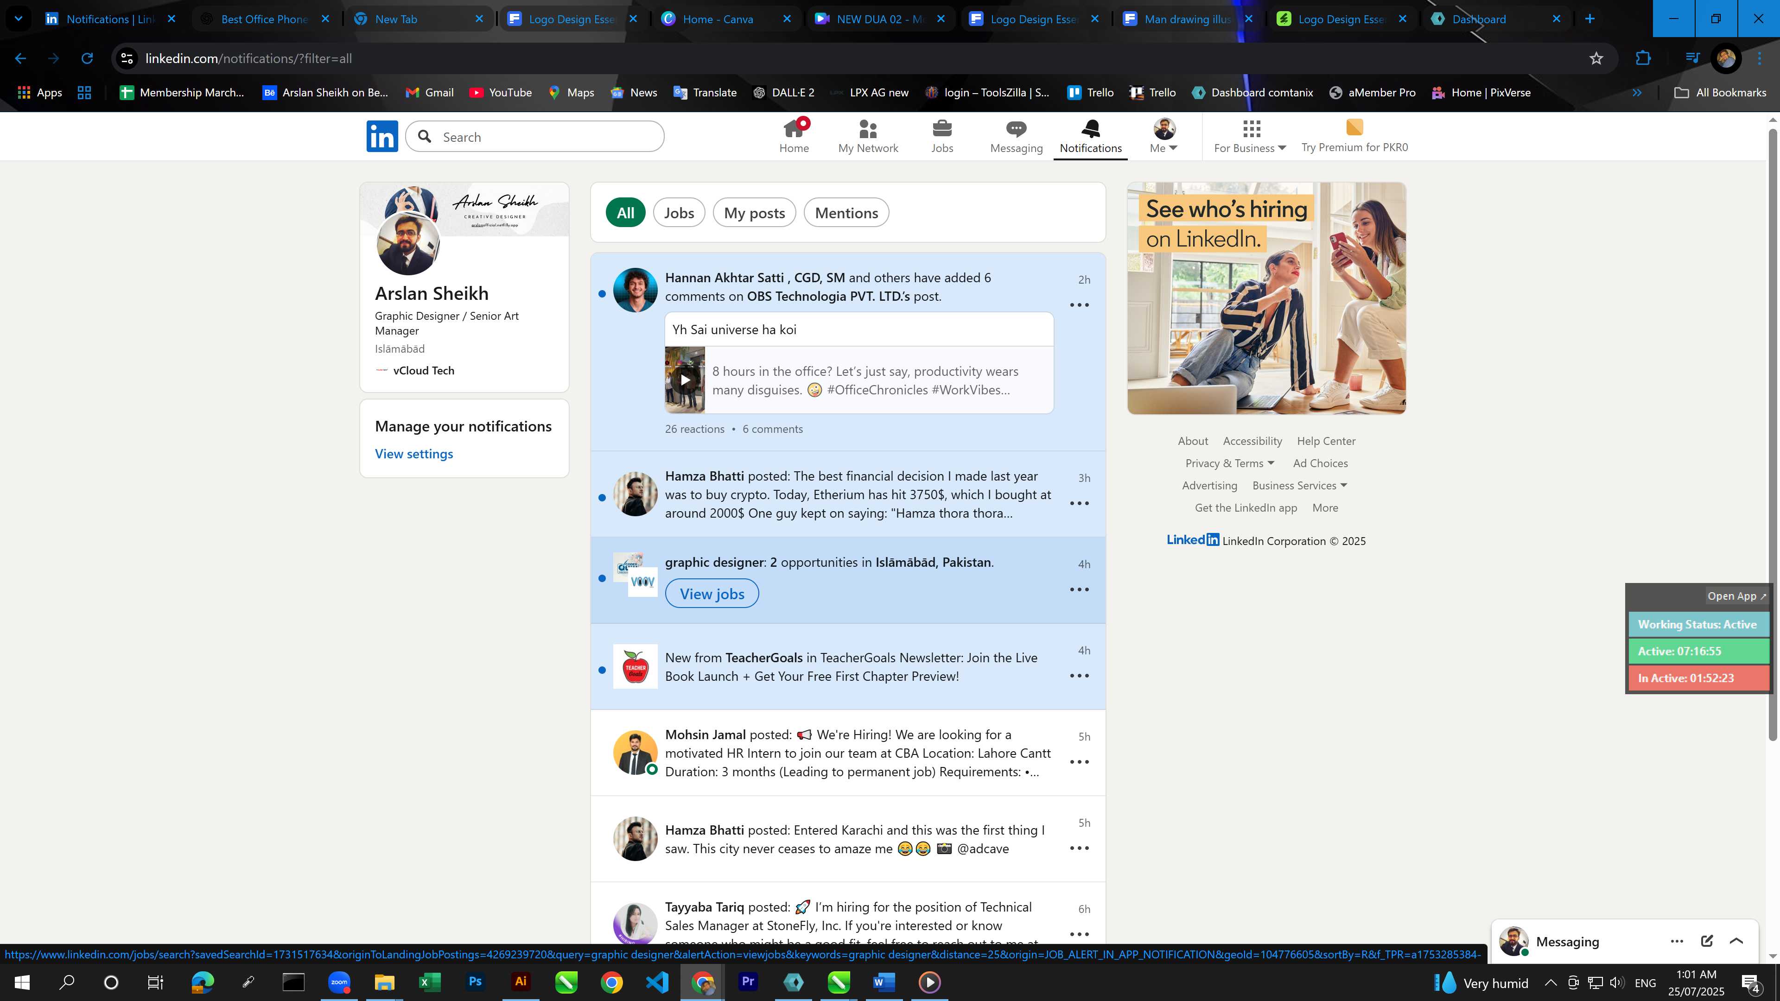Image resolution: width=1780 pixels, height=1001 pixels.
Task: Open Visual Studio Code from the taskbar
Action: point(657,982)
